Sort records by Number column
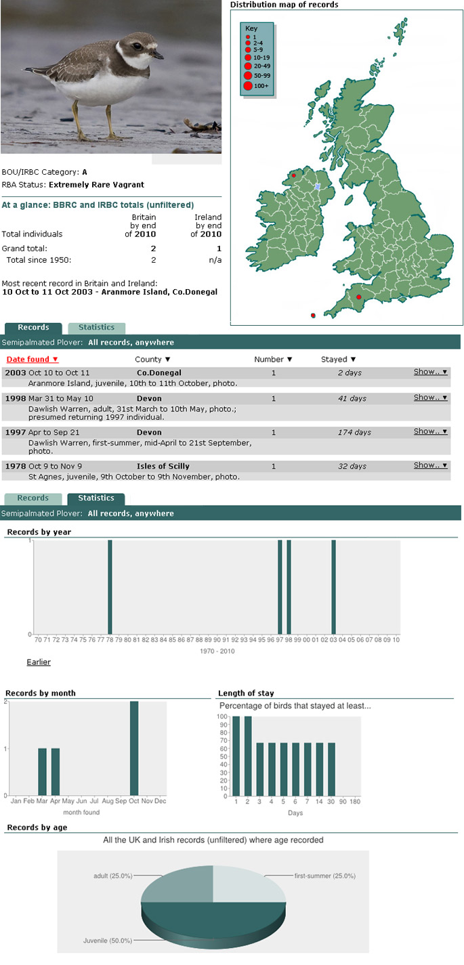This screenshot has width=464, height=965. pyautogui.click(x=273, y=360)
